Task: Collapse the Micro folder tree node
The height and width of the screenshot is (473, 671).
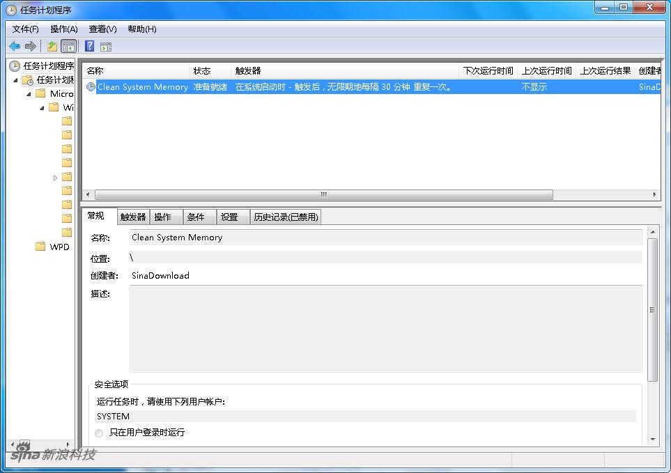Action: [29, 94]
